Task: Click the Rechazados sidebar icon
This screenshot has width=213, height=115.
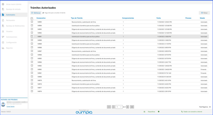Action: [3, 20]
